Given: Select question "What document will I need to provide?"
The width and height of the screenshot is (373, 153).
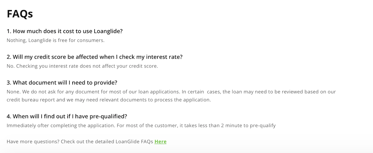Looking at the screenshot, I should pyautogui.click(x=62, y=83).
